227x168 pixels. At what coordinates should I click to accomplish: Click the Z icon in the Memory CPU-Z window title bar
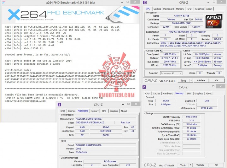[144, 87]
